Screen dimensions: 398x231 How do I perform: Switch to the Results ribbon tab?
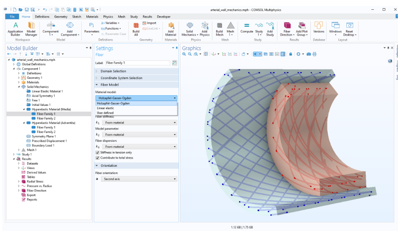(x=147, y=16)
